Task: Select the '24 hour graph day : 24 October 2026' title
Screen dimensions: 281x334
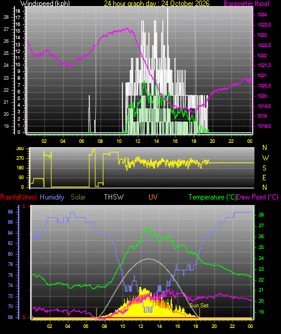Action: coord(157,4)
